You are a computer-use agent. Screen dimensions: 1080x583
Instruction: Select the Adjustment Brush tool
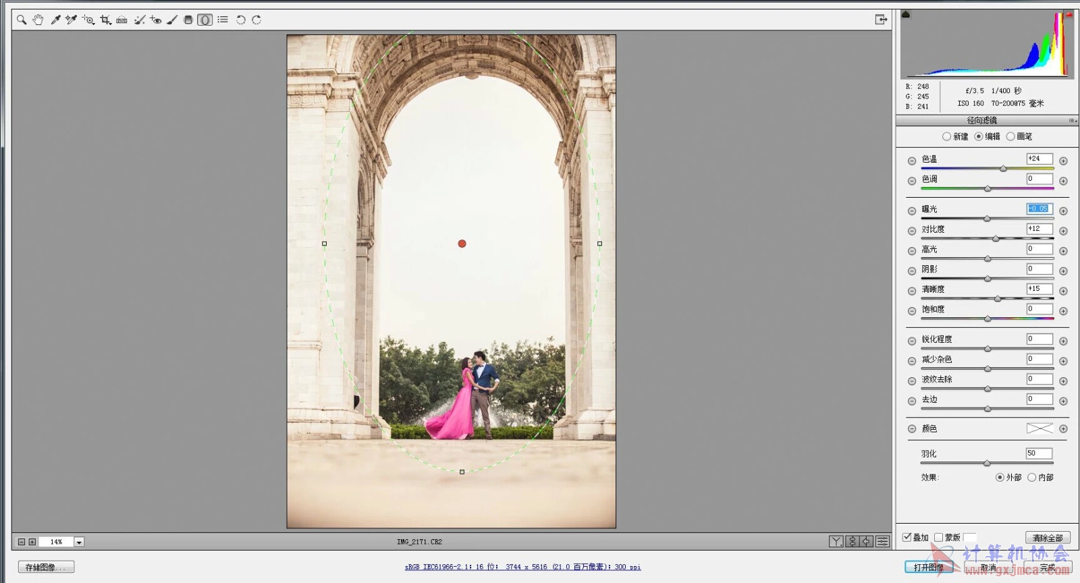(x=172, y=20)
